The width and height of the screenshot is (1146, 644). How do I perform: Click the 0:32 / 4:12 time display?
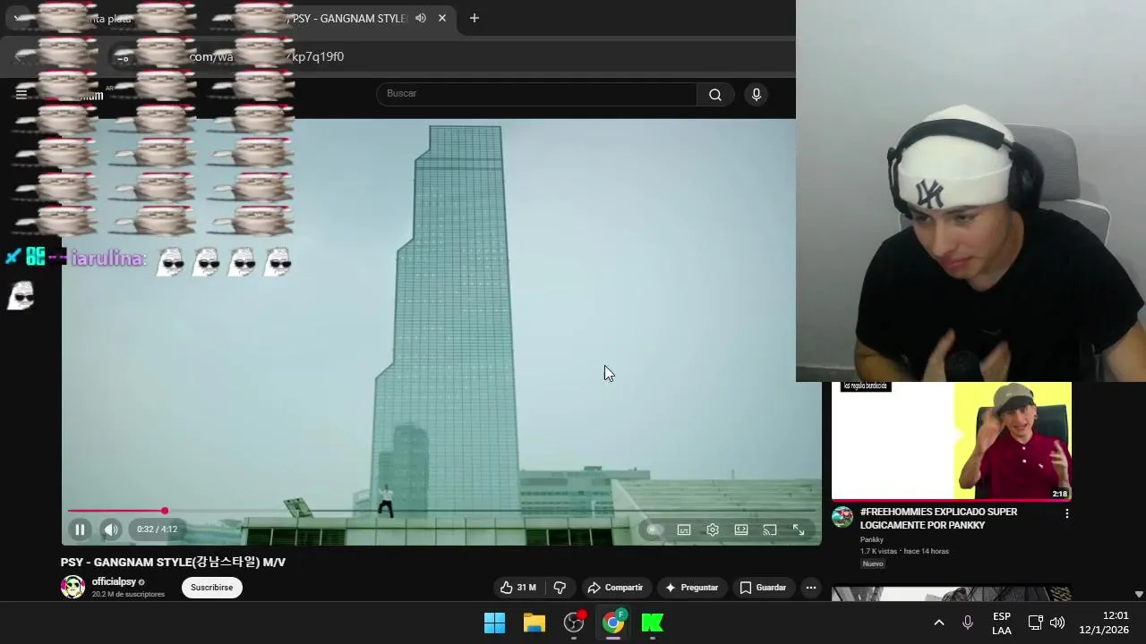pyautogui.click(x=157, y=530)
